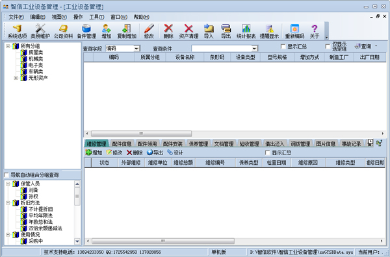Click 设计 design in maintenance sub-toolbar
The width and height of the screenshot is (390, 257).
tap(175, 153)
